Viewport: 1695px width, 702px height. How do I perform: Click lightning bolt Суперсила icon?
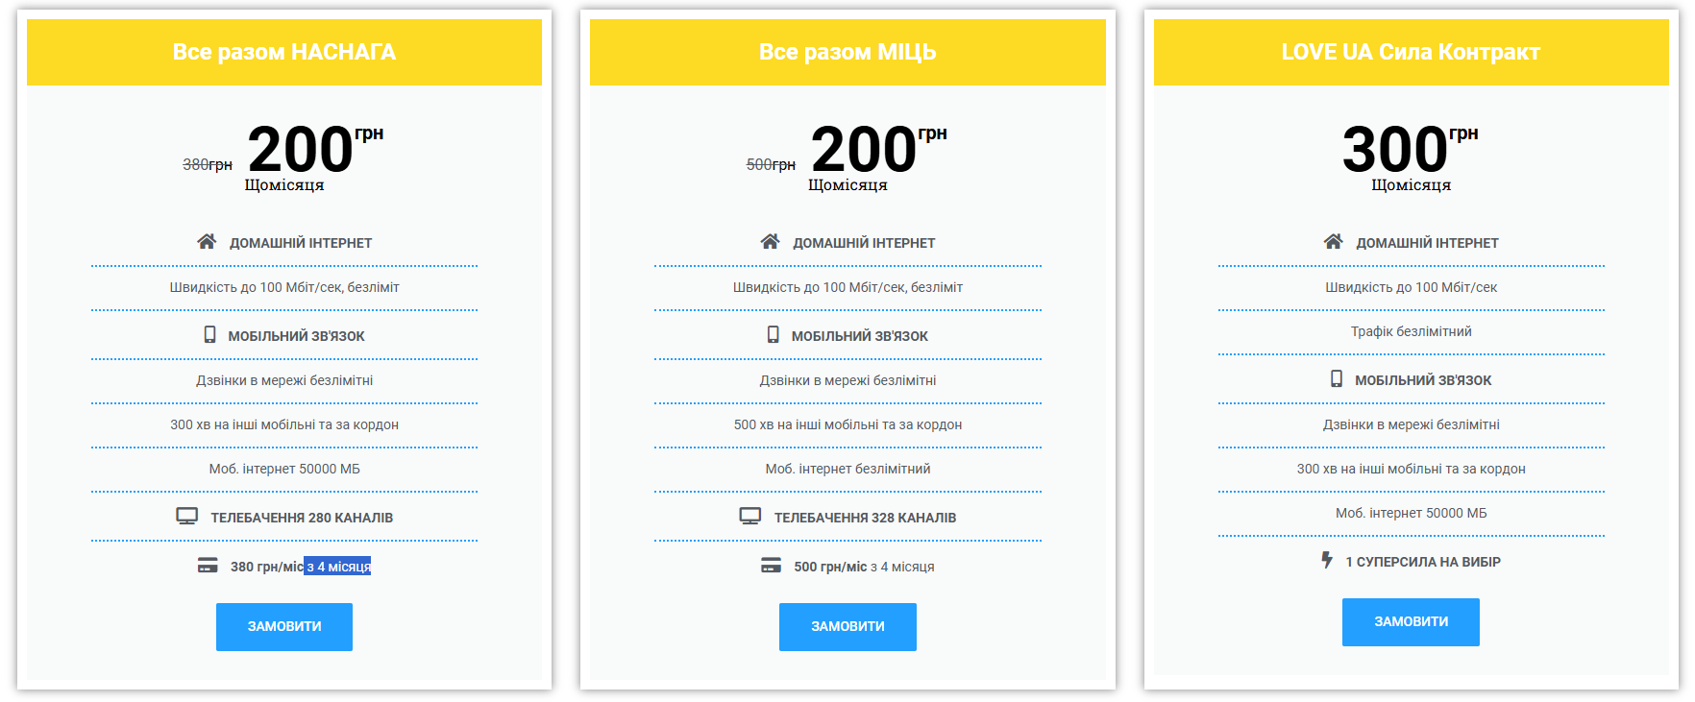[1326, 560]
